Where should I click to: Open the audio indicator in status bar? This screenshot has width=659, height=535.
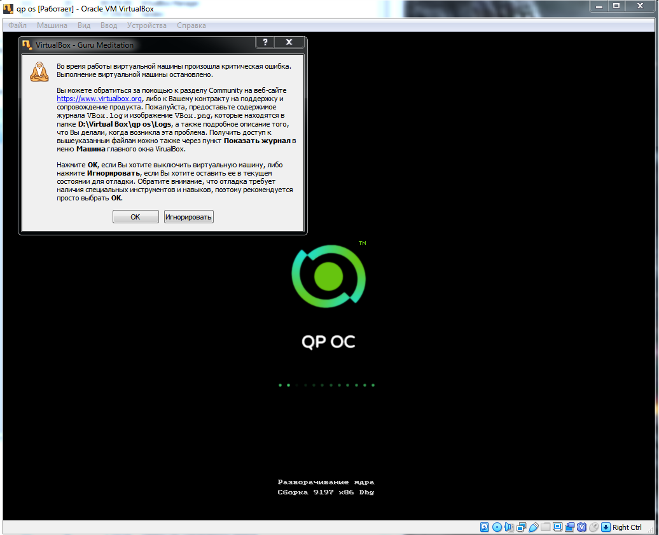click(x=509, y=527)
